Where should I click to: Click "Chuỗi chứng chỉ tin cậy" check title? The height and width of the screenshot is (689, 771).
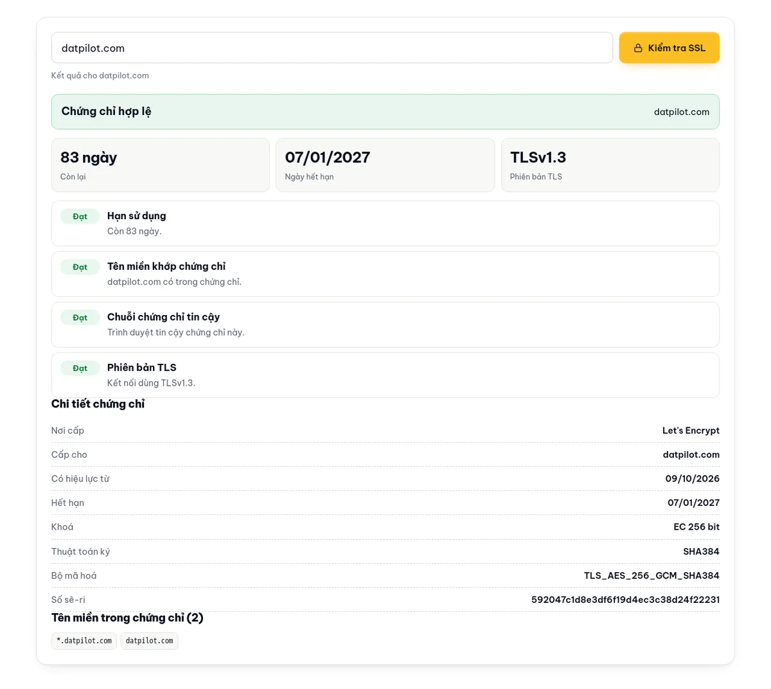tap(163, 317)
